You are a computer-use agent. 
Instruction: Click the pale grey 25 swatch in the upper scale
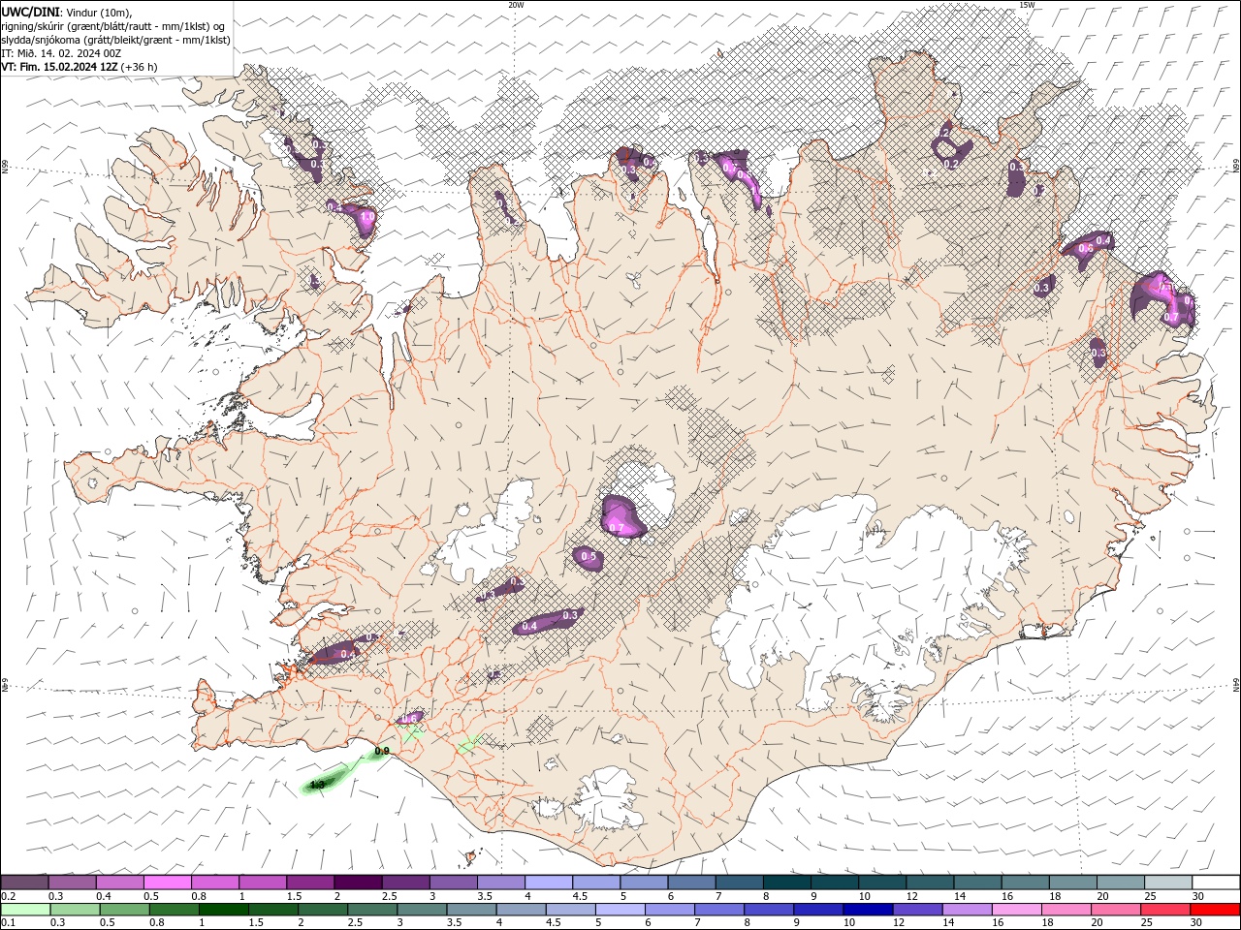[x=1166, y=882]
